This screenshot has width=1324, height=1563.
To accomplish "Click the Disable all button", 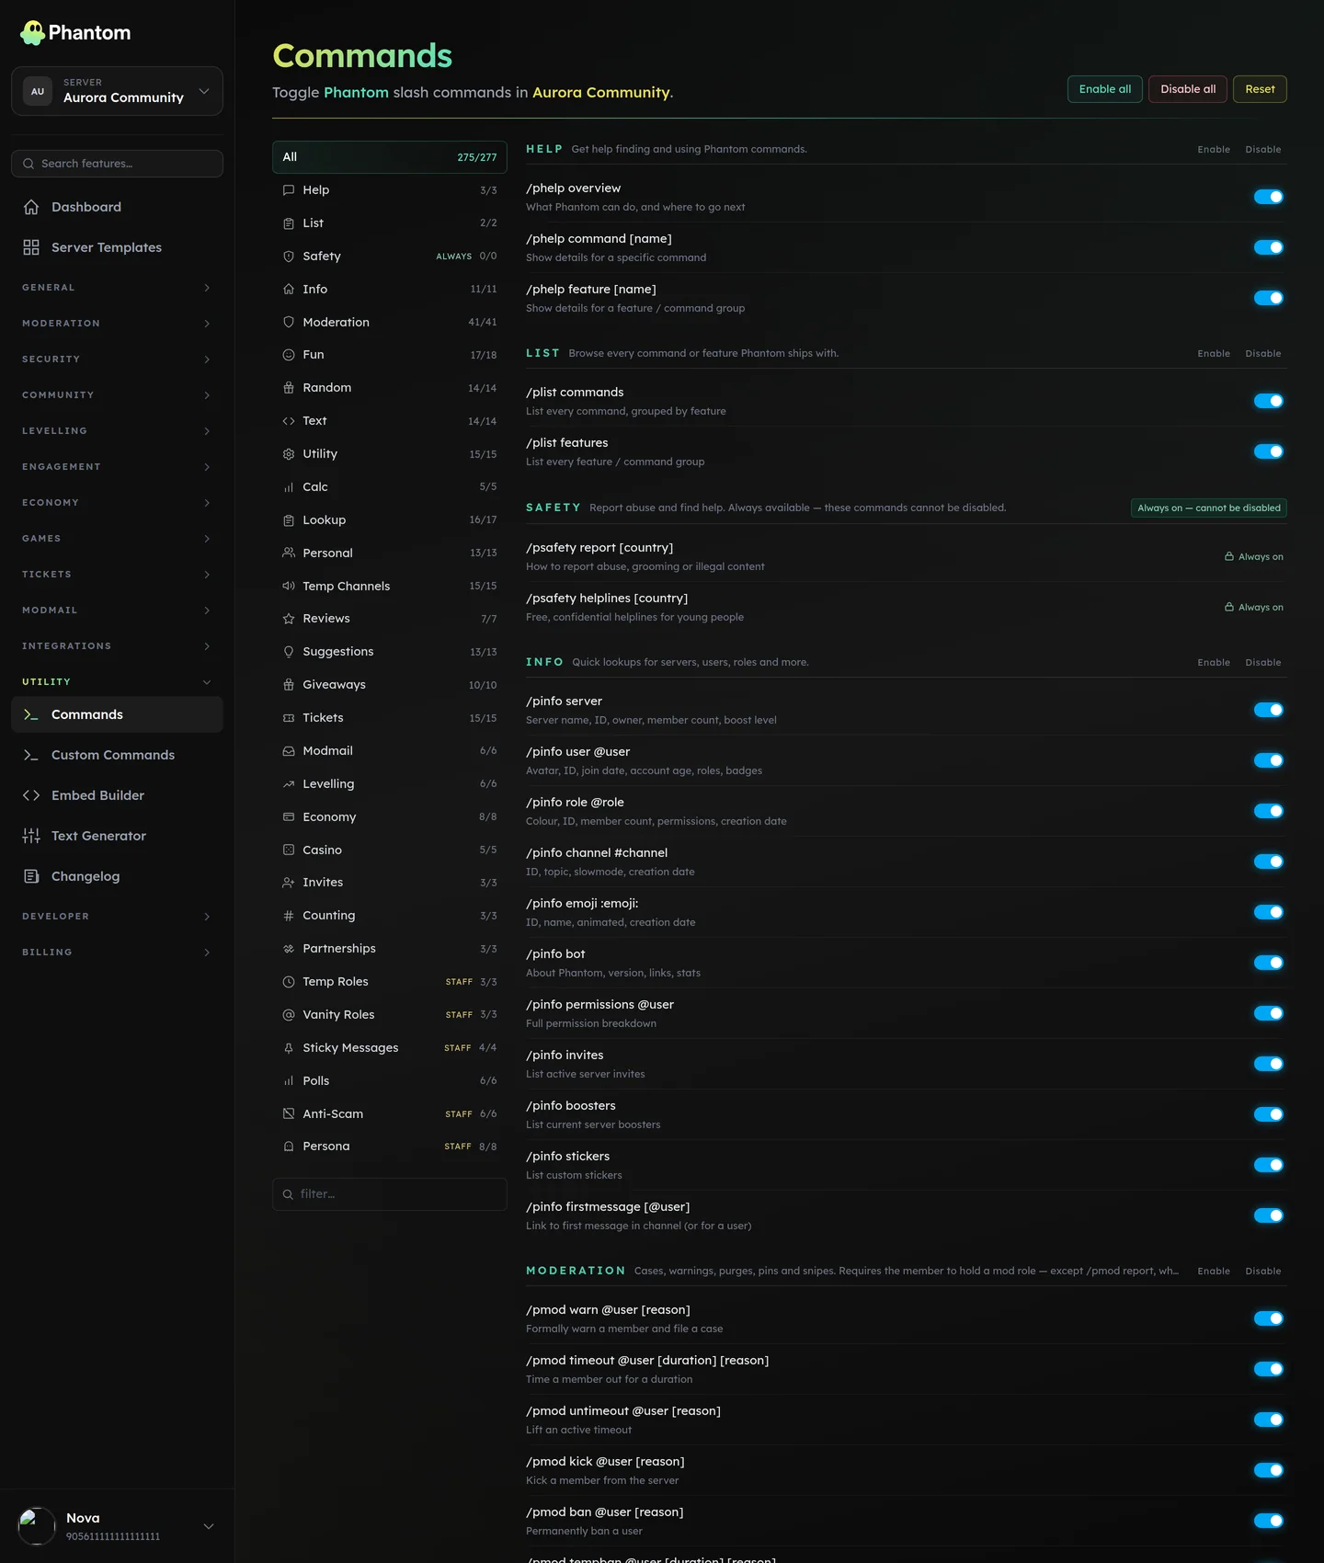I will [x=1188, y=89].
